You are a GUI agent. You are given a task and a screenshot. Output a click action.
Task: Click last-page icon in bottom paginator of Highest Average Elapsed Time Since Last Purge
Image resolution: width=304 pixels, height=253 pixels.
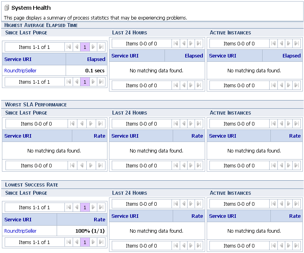pyautogui.click(x=101, y=82)
